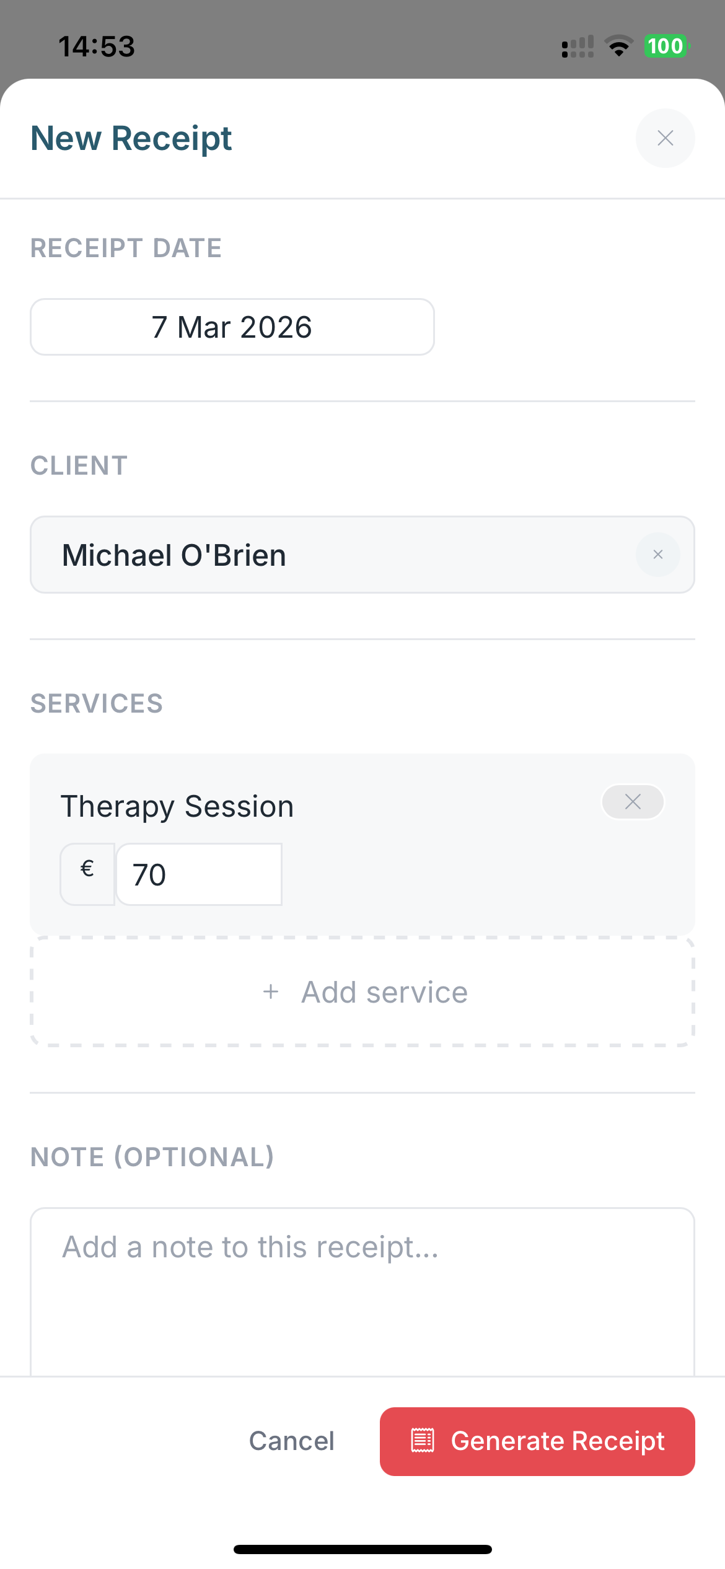Tap the Wi-Fi status icon
725x1569 pixels.
pyautogui.click(x=618, y=46)
